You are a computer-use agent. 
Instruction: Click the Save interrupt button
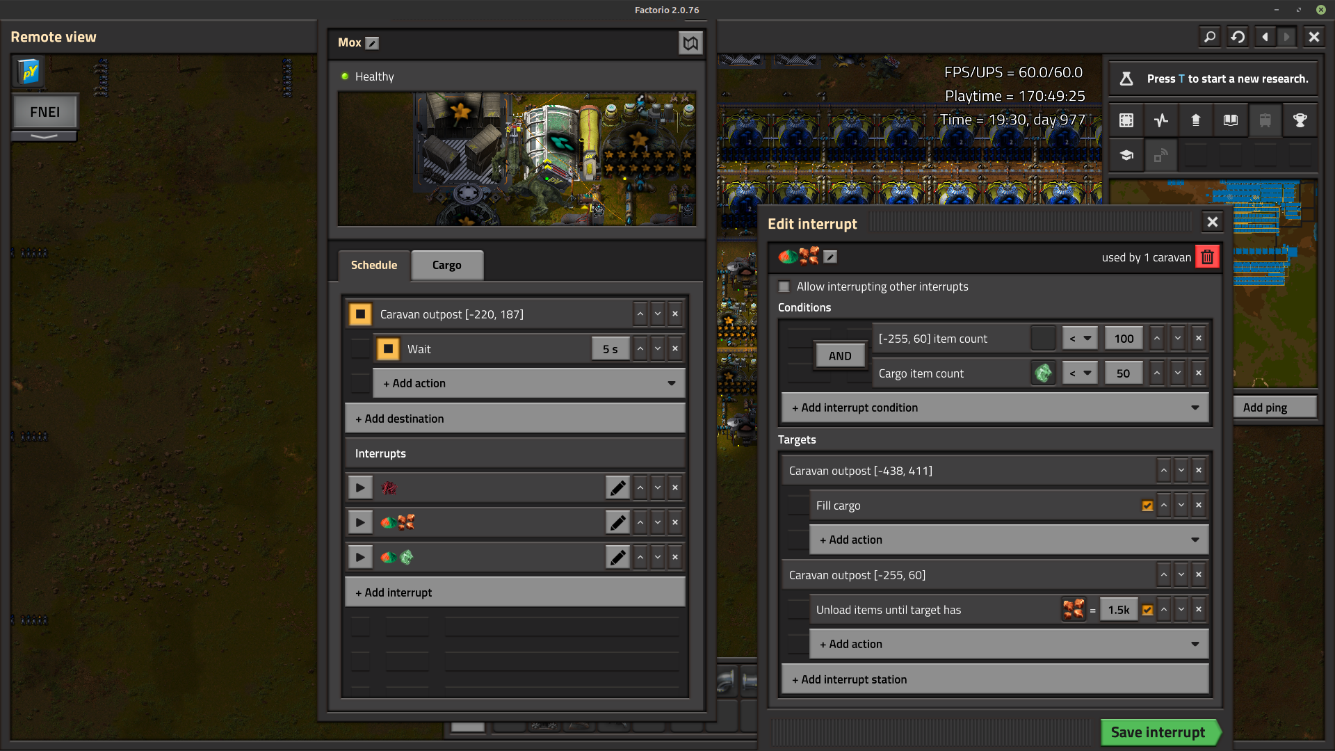(x=1158, y=732)
